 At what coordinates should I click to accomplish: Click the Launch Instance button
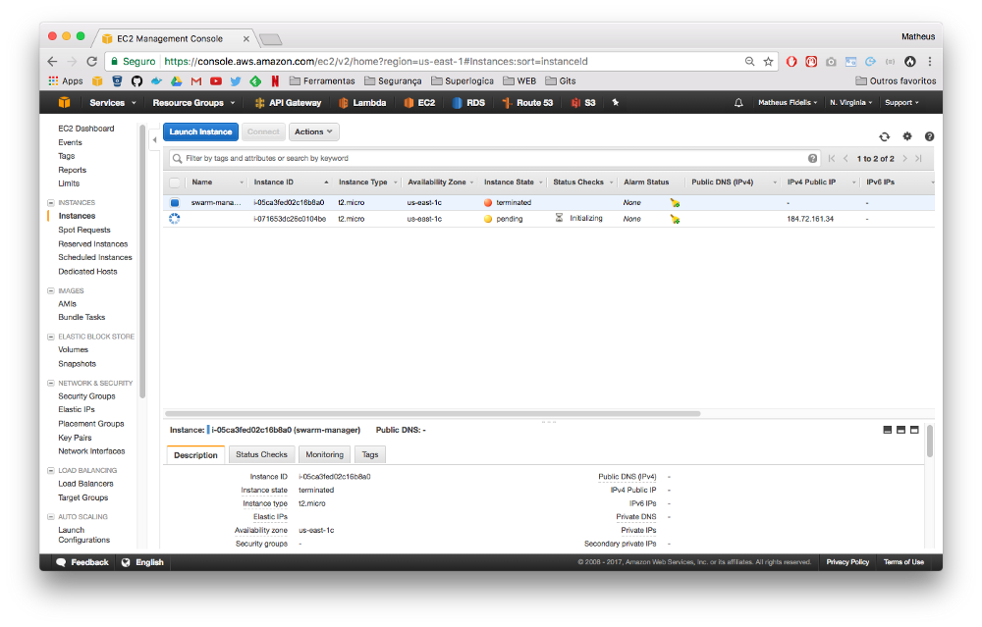coord(200,132)
